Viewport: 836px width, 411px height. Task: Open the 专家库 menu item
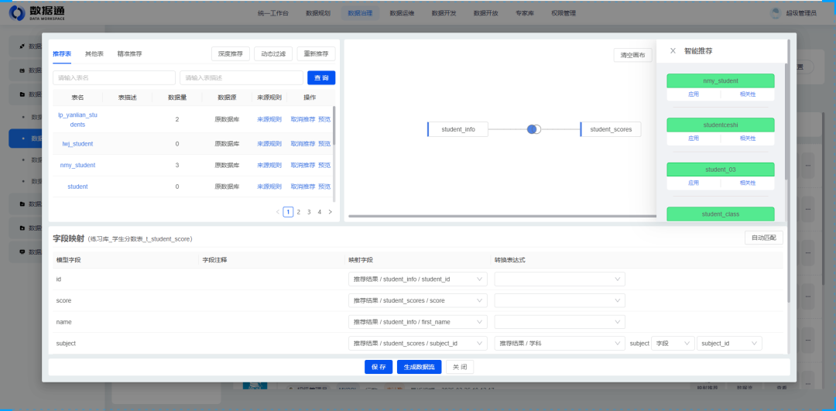(525, 13)
